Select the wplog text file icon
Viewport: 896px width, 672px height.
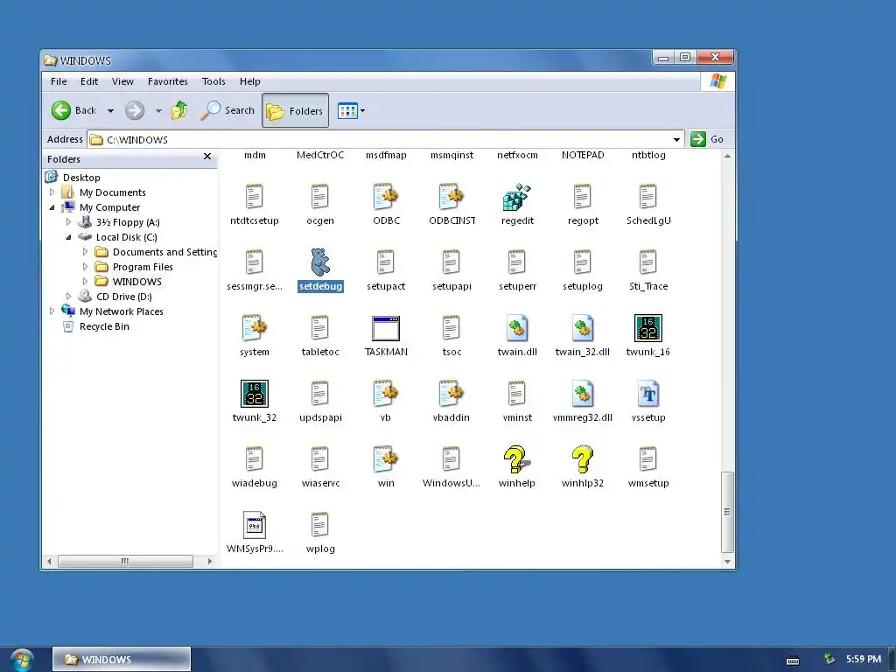coord(320,525)
